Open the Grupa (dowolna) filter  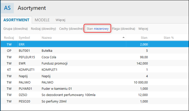coord(16,29)
